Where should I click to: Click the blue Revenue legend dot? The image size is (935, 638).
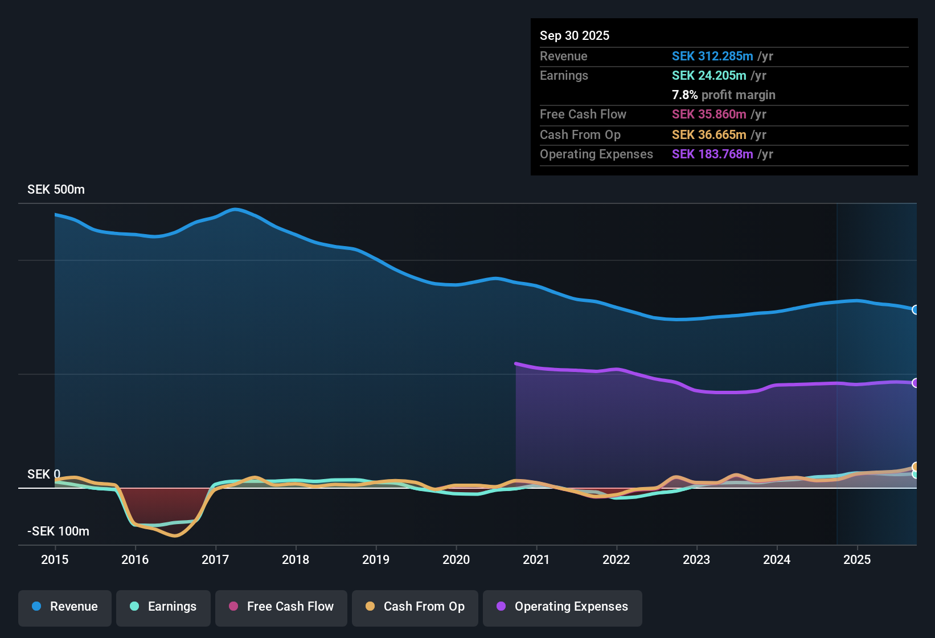coord(36,607)
